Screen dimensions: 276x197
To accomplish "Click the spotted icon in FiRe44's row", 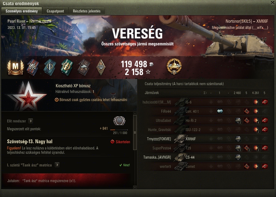I will pos(220,111).
